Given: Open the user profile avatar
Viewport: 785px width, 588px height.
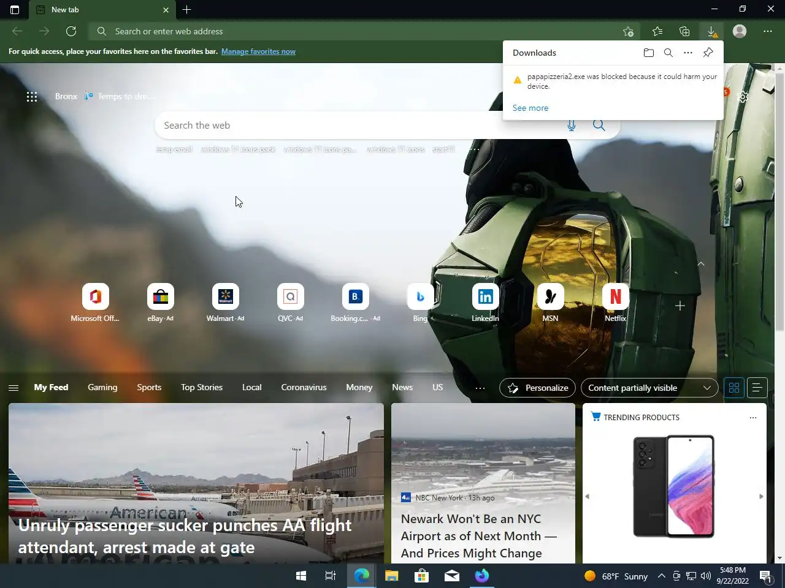Looking at the screenshot, I should pos(740,31).
